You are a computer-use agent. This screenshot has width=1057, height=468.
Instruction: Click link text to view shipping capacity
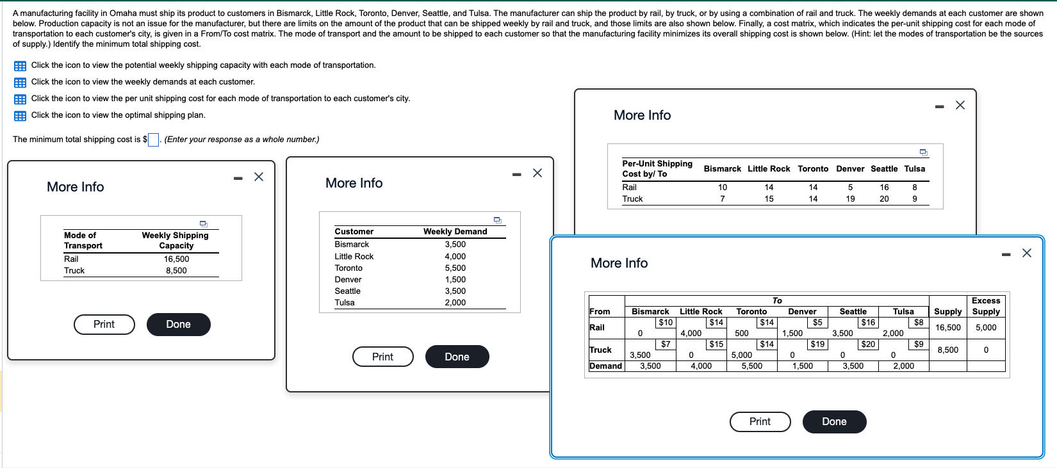[x=204, y=65]
